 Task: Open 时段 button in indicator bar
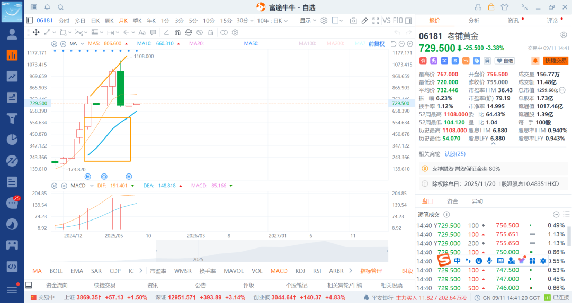coord(407,271)
